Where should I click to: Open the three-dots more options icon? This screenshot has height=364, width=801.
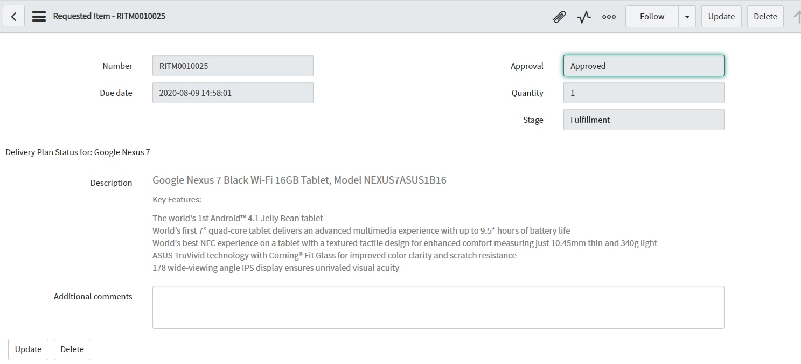tap(609, 17)
